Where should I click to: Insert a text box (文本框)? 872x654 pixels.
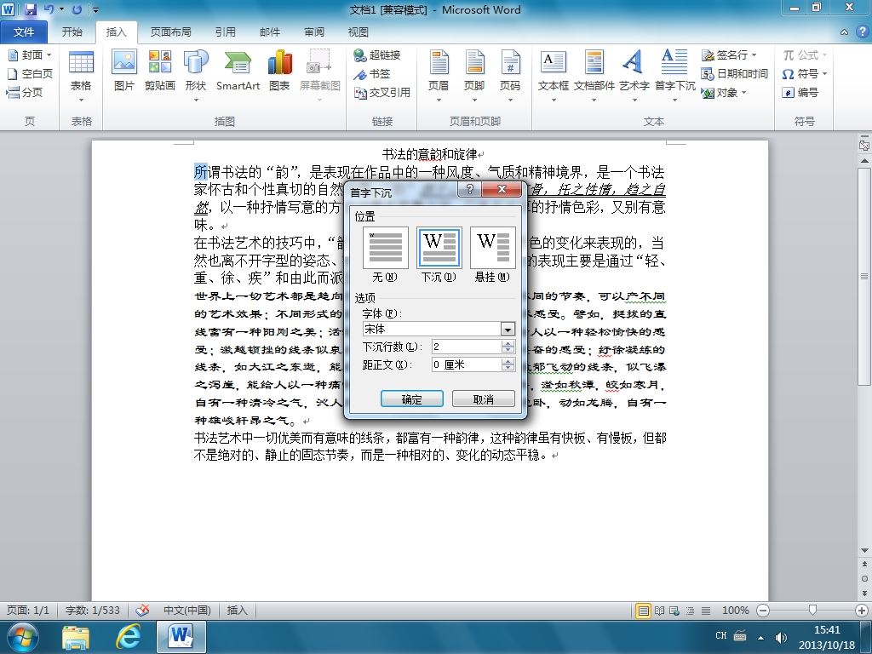554,76
